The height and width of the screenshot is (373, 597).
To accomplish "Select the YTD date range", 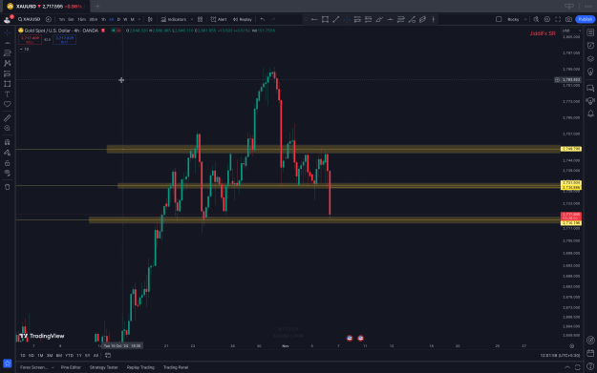I will tap(69, 356).
